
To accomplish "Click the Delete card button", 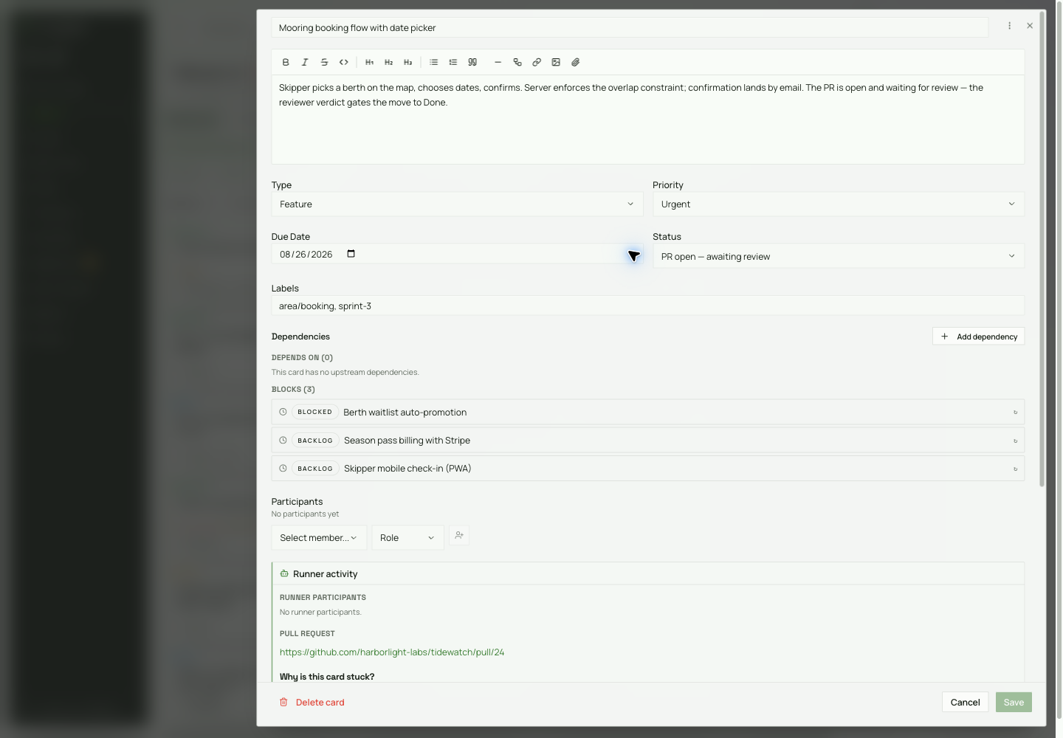I will pos(312,703).
